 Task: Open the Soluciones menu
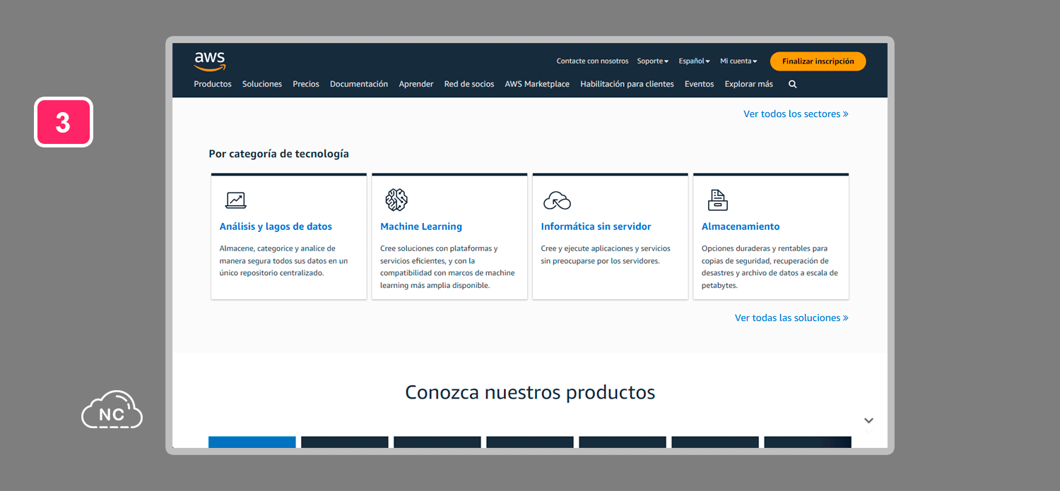262,84
